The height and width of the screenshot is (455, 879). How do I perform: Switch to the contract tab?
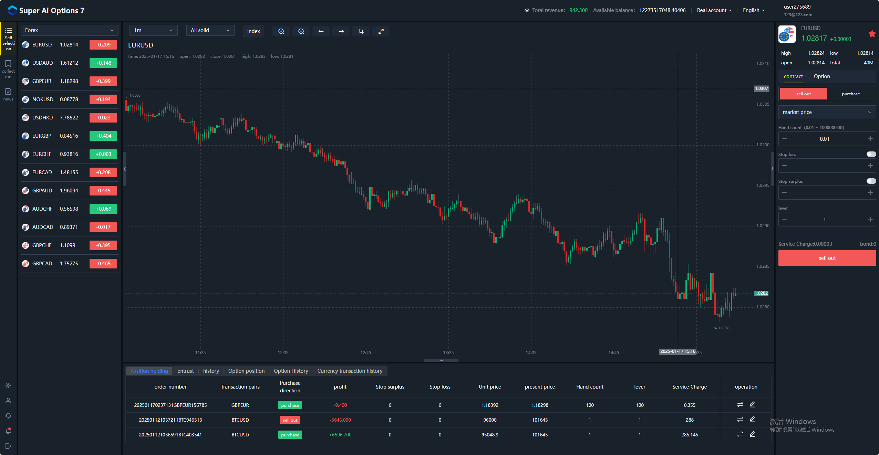(x=793, y=76)
